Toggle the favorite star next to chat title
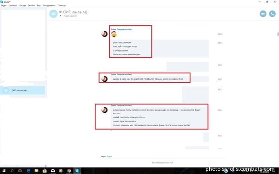The image size is (279, 174). pyautogui.click(x=60, y=12)
